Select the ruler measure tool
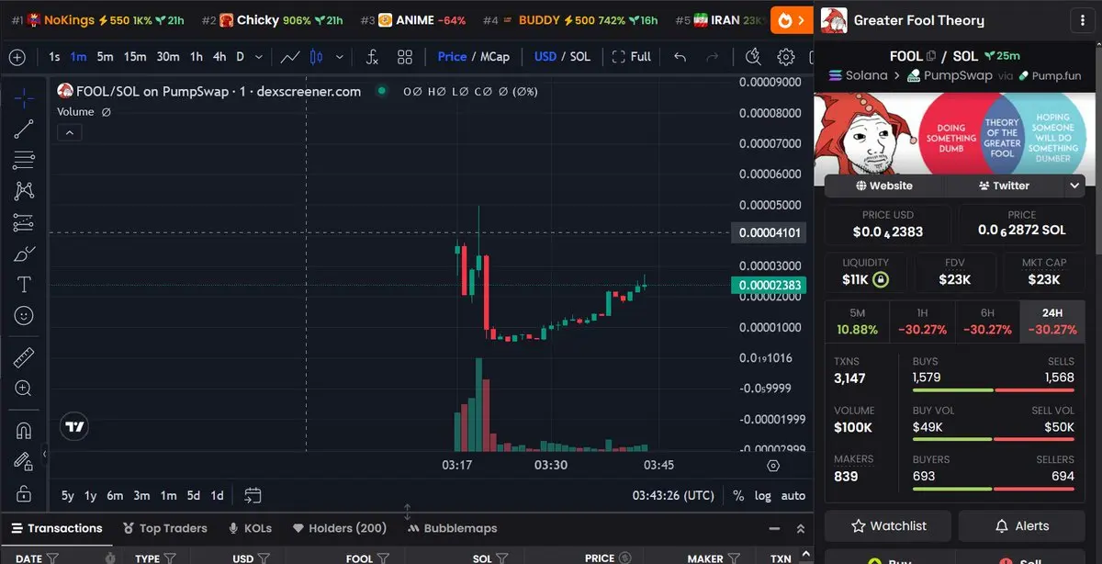The height and width of the screenshot is (564, 1102). 24,357
